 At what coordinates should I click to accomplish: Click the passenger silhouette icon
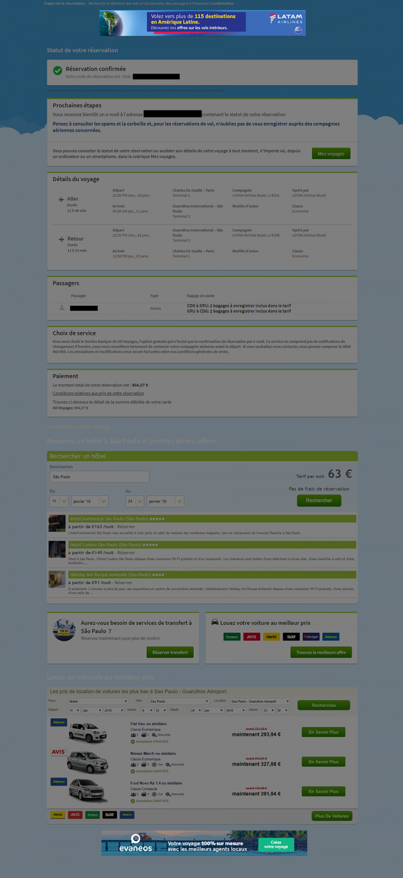coord(62,308)
